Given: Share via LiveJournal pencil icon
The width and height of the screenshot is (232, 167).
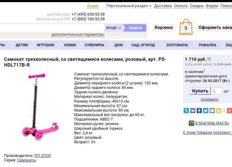Looking at the screenshot, I should coord(186,111).
